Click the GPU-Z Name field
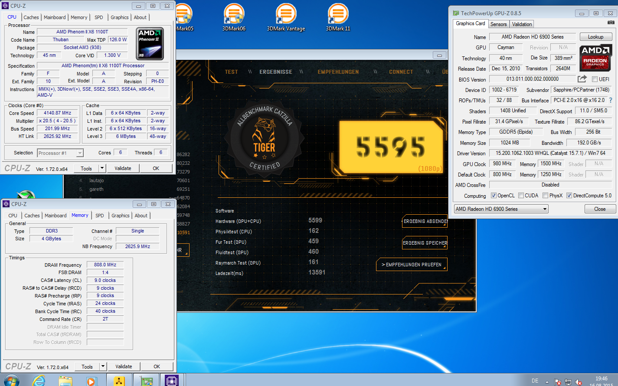Image resolution: width=618 pixels, height=386 pixels. point(533,37)
